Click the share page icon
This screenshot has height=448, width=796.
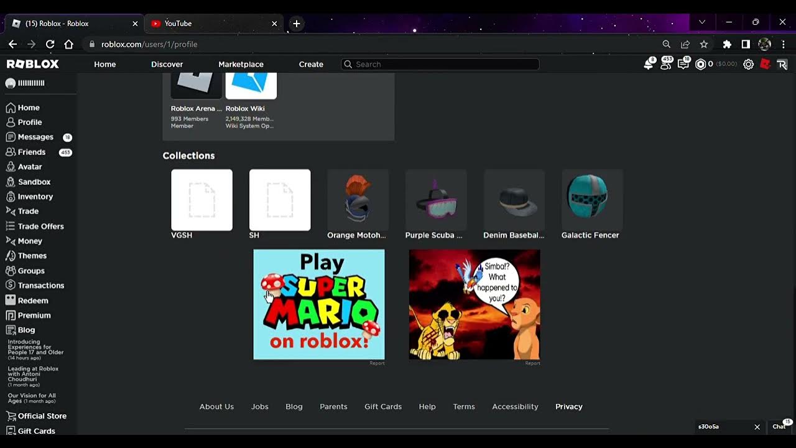click(x=685, y=44)
